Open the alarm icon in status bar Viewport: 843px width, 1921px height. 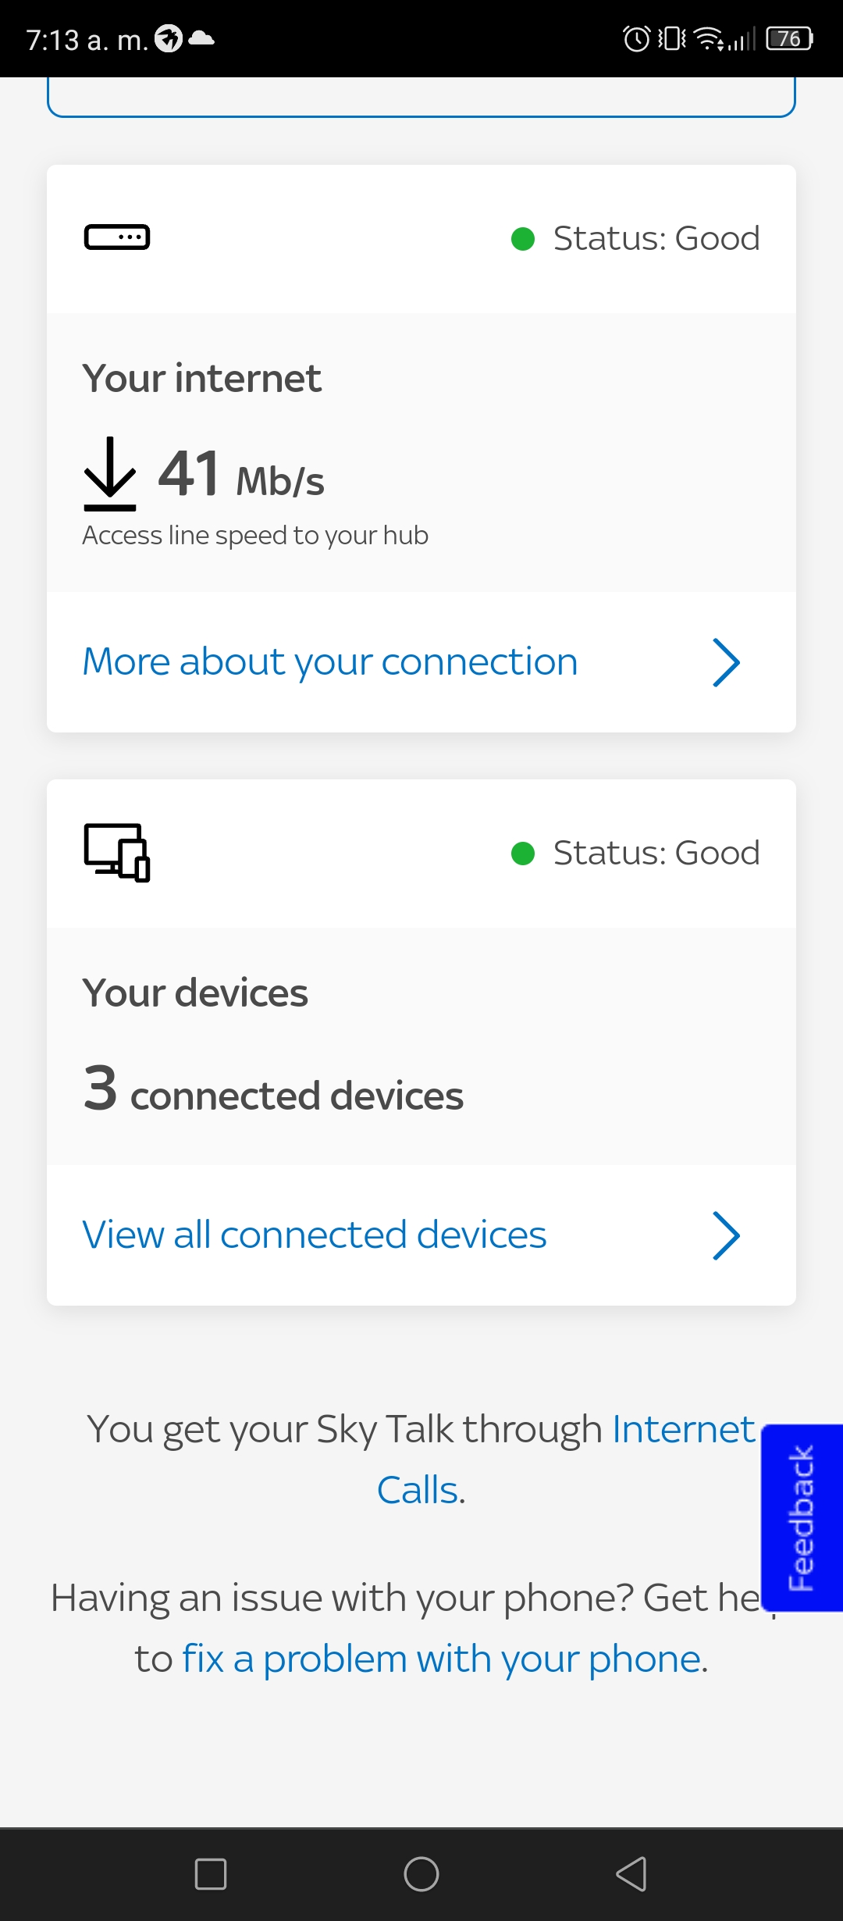coord(637,38)
